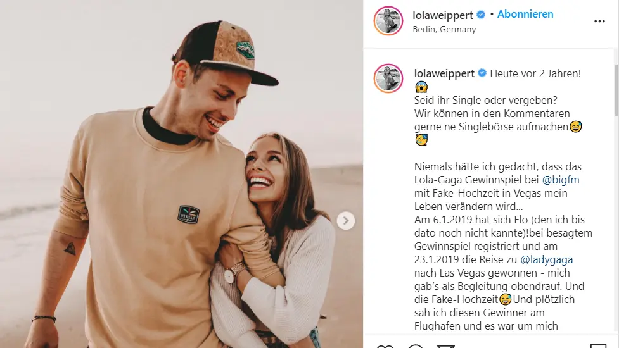Viewport: 619px width, 348px height.
Task: Grab the caption panel scrollbar thumb
Action: click(x=616, y=89)
